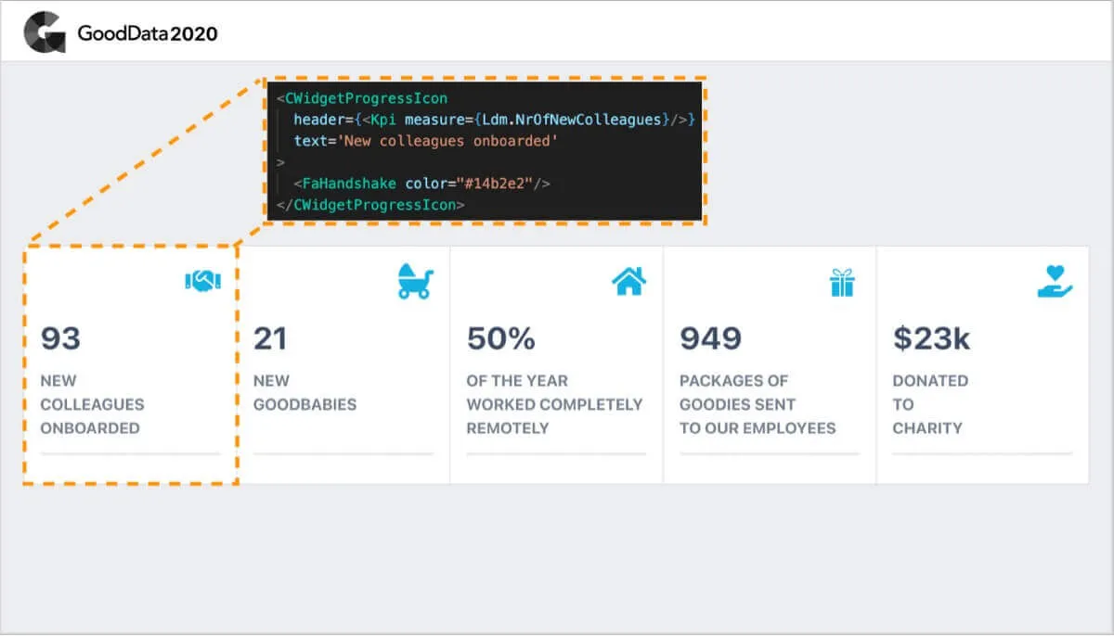Click the 21 value on New Goodbabies card
Screen dimensions: 1114x636
tap(270, 339)
